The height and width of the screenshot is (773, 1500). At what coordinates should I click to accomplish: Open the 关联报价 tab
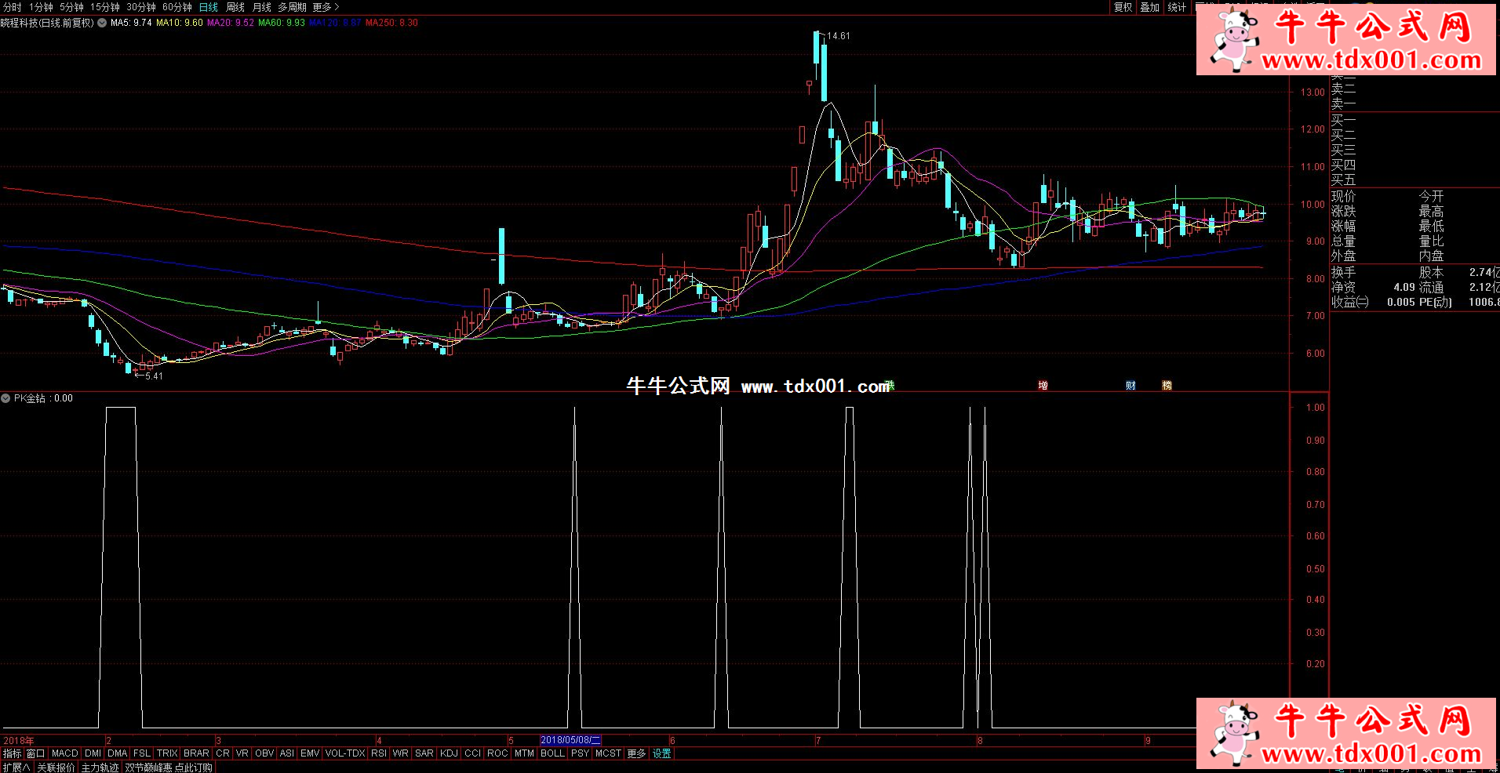[x=56, y=768]
